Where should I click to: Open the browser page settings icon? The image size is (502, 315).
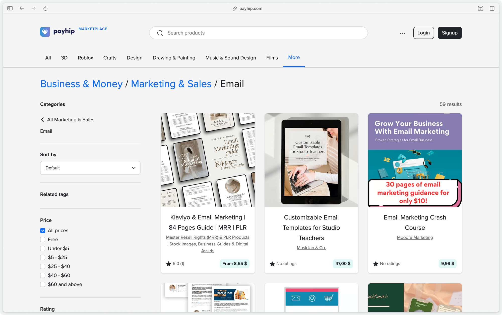(x=480, y=8)
